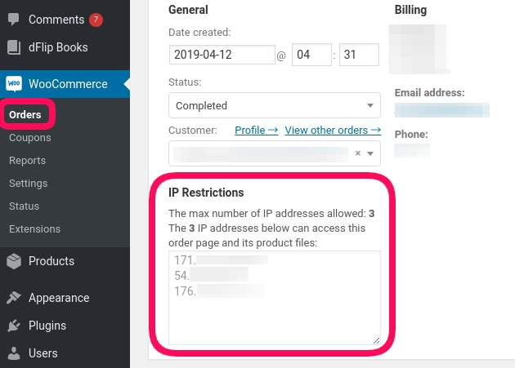Click the Users person icon
This screenshot has height=368, width=515.
tap(14, 353)
